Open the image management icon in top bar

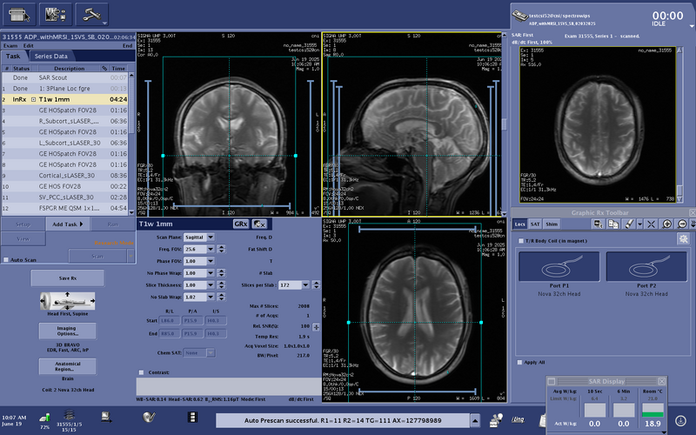click(56, 15)
